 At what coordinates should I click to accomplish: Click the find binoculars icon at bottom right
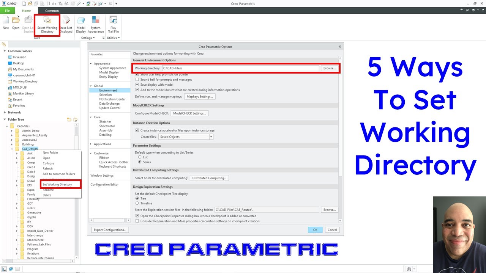point(409,269)
